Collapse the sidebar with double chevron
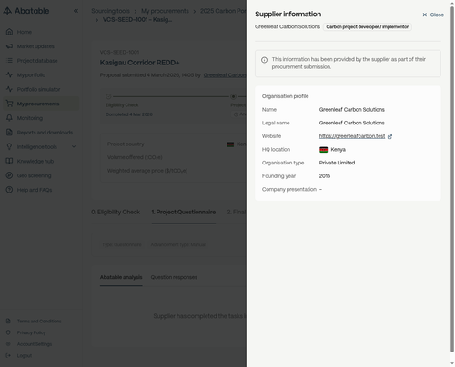The width and height of the screenshot is (455, 367). (76, 11)
